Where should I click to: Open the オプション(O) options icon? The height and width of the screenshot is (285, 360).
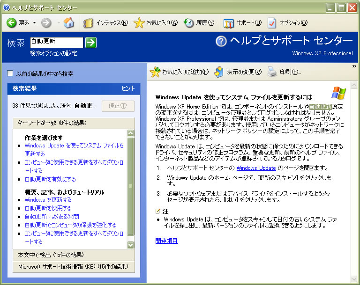[272, 23]
